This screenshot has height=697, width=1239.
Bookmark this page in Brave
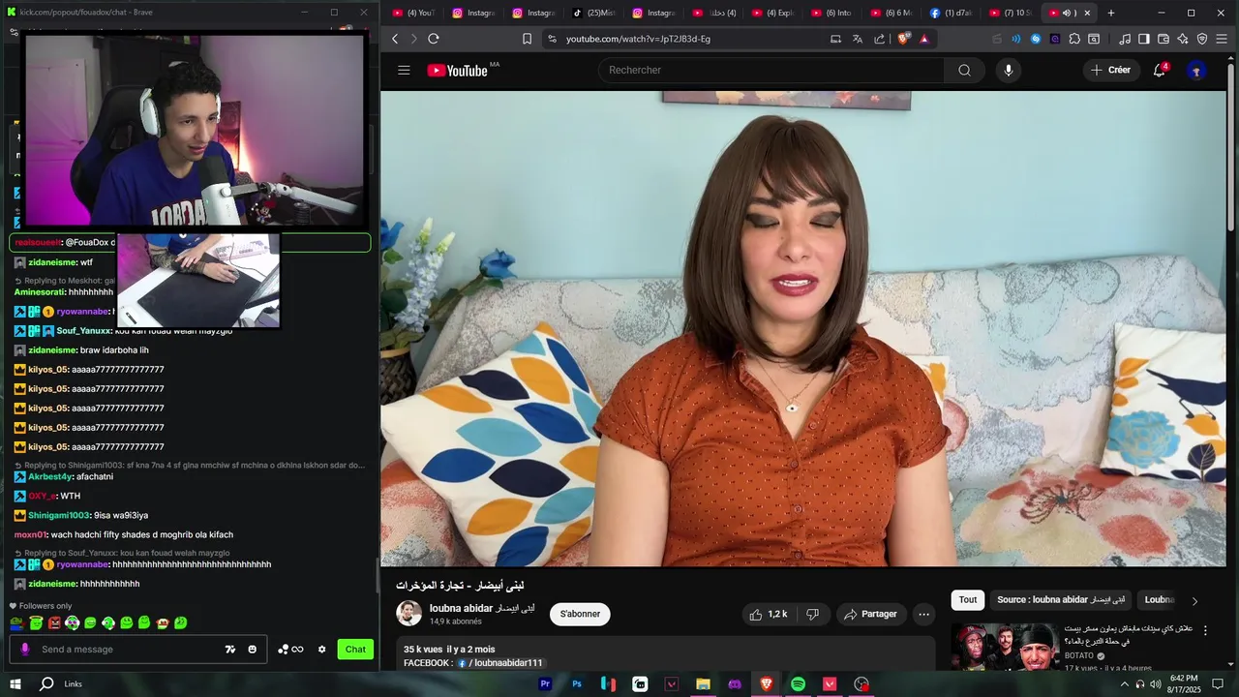pyautogui.click(x=527, y=39)
